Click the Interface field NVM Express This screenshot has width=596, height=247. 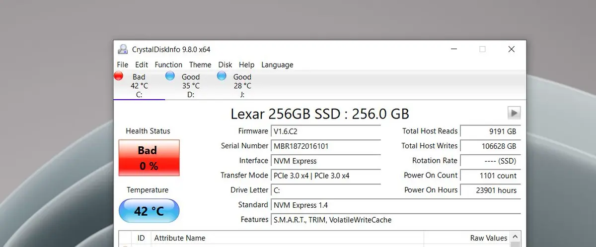pos(326,161)
